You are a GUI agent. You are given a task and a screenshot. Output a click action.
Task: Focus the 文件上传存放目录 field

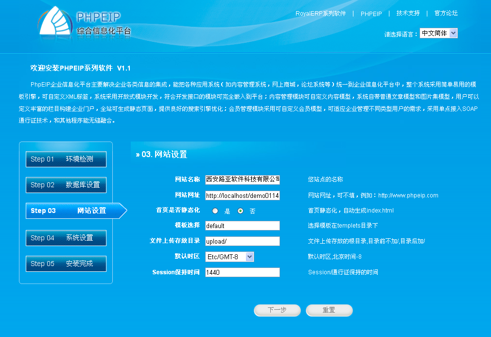(243, 241)
